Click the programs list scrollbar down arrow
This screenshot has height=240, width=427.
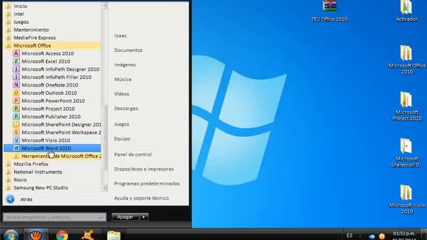[104, 188]
